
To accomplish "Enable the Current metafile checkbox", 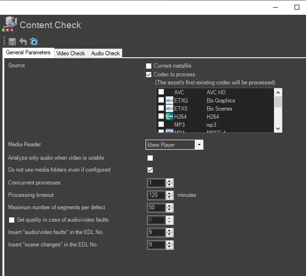I will [x=149, y=66].
